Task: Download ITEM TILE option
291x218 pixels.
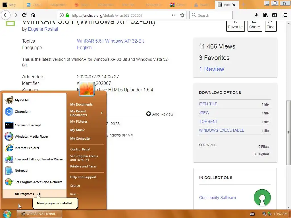Action: pos(208,104)
